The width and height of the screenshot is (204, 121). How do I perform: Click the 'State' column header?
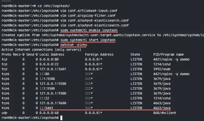(135, 54)
